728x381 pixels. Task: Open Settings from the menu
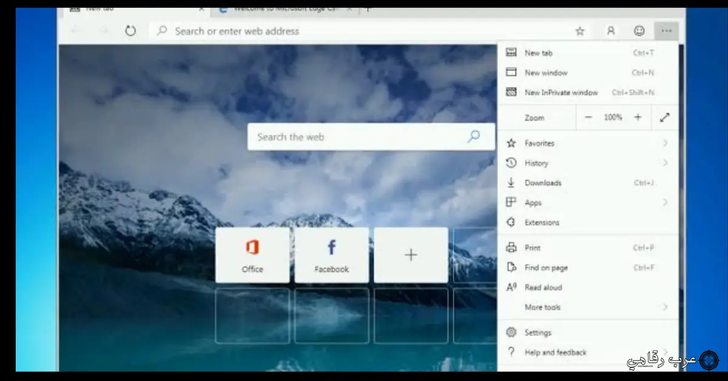pos(587,332)
